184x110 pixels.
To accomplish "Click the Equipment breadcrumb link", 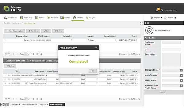I will [17, 23].
